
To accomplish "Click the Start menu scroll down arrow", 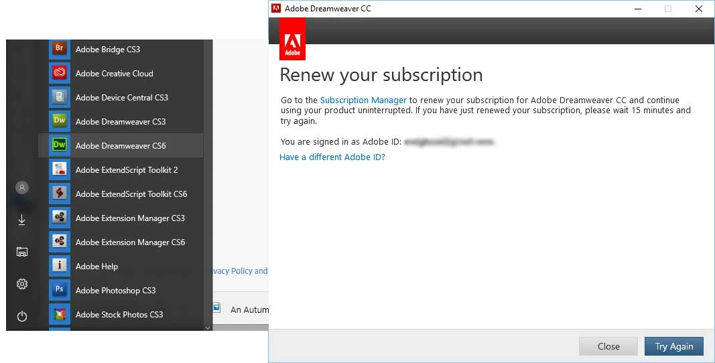I will pyautogui.click(x=208, y=328).
